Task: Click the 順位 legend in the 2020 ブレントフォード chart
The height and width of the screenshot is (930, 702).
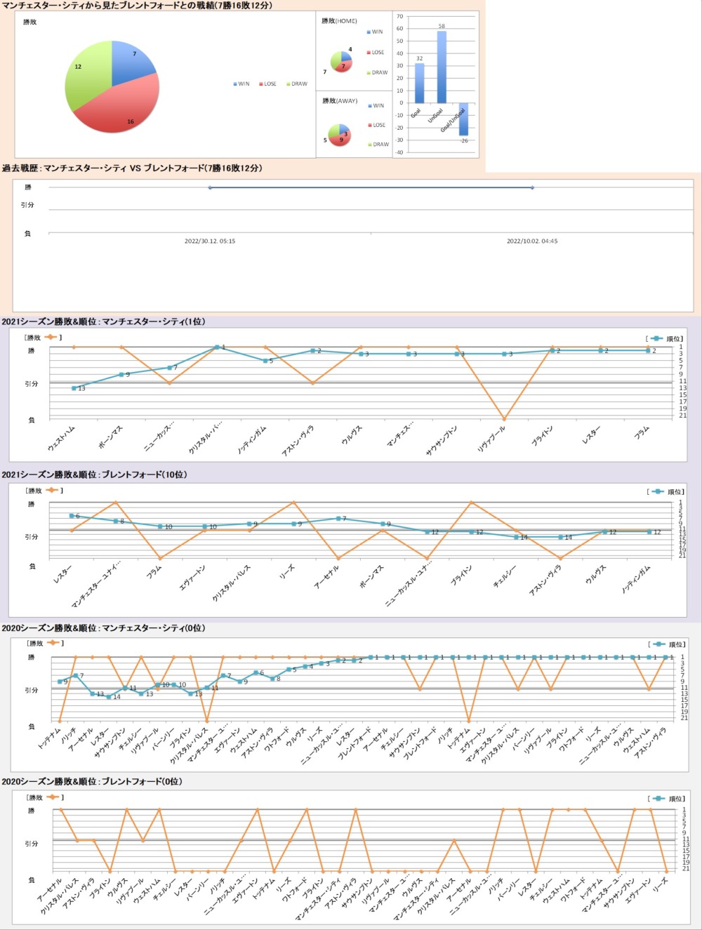Action: pyautogui.click(x=667, y=799)
